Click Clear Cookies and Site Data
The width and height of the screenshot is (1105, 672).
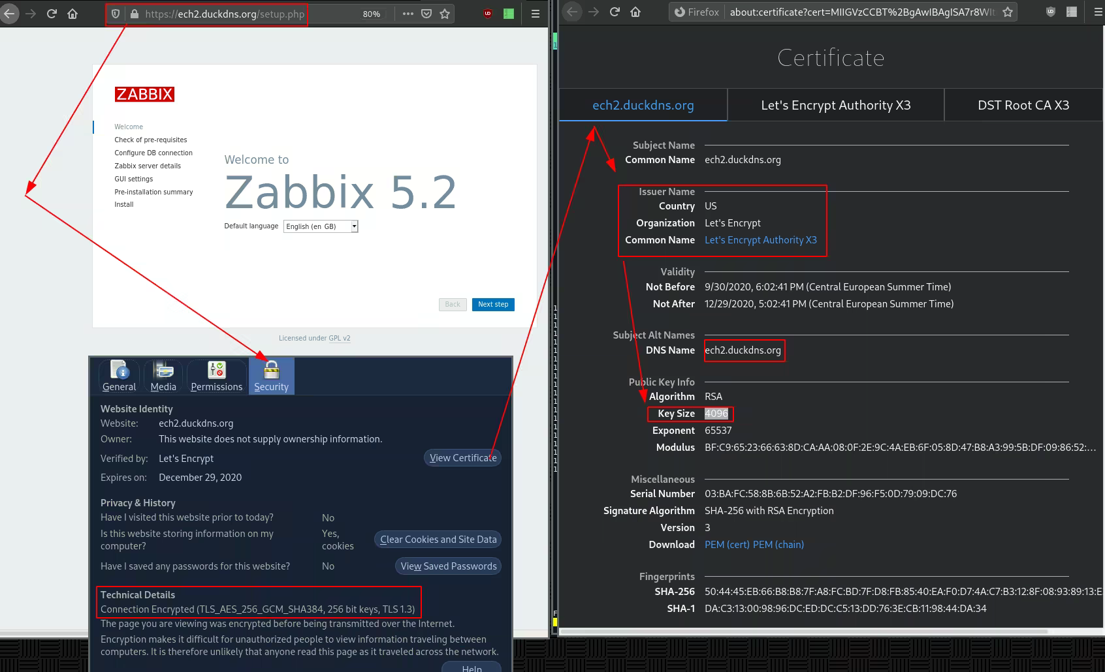pos(438,540)
